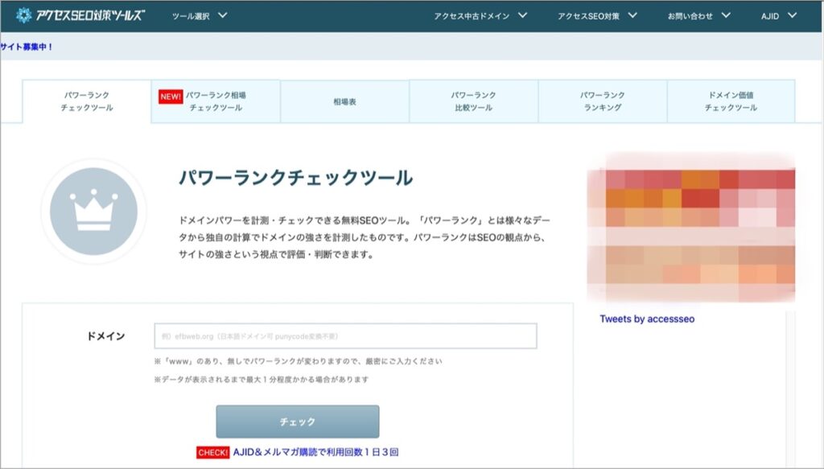Click the ドメイン field label
Viewport: 824px width, 469px height.
click(x=105, y=336)
